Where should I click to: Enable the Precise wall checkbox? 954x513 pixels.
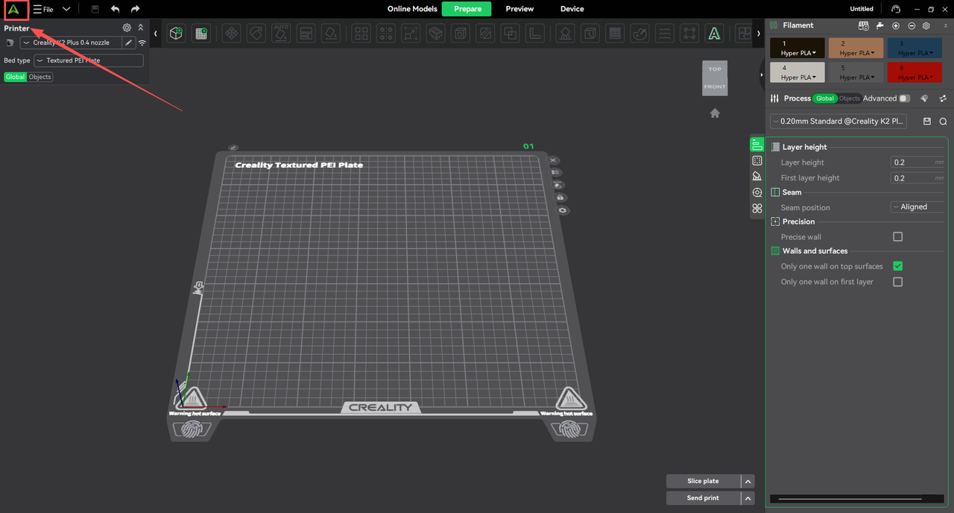click(897, 237)
